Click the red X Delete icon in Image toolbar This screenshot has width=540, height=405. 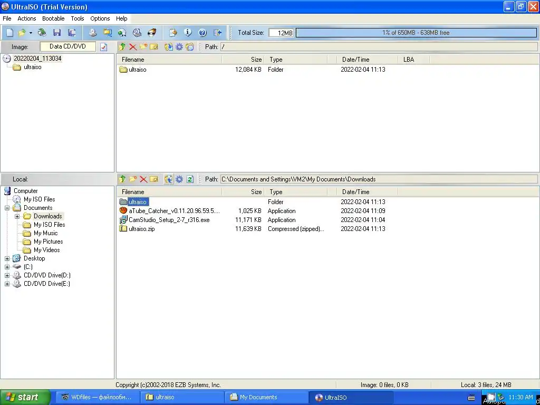pyautogui.click(x=133, y=47)
